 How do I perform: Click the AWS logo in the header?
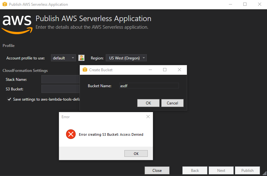17,25
